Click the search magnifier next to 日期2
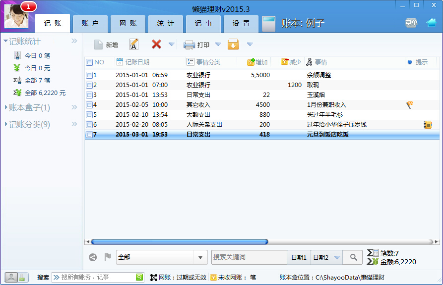443x285 pixels. [352, 257]
